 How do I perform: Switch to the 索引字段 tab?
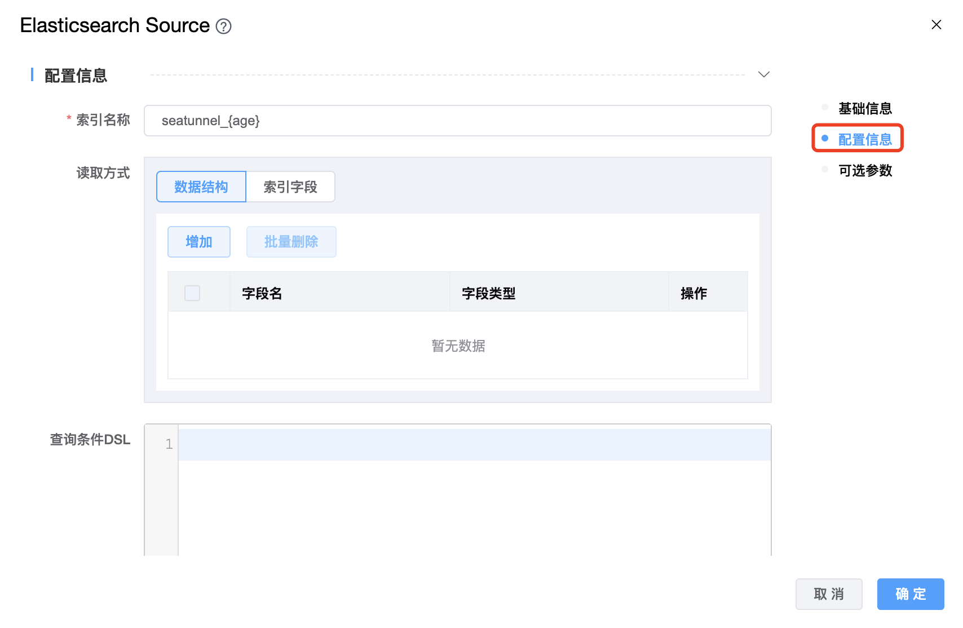tap(290, 187)
